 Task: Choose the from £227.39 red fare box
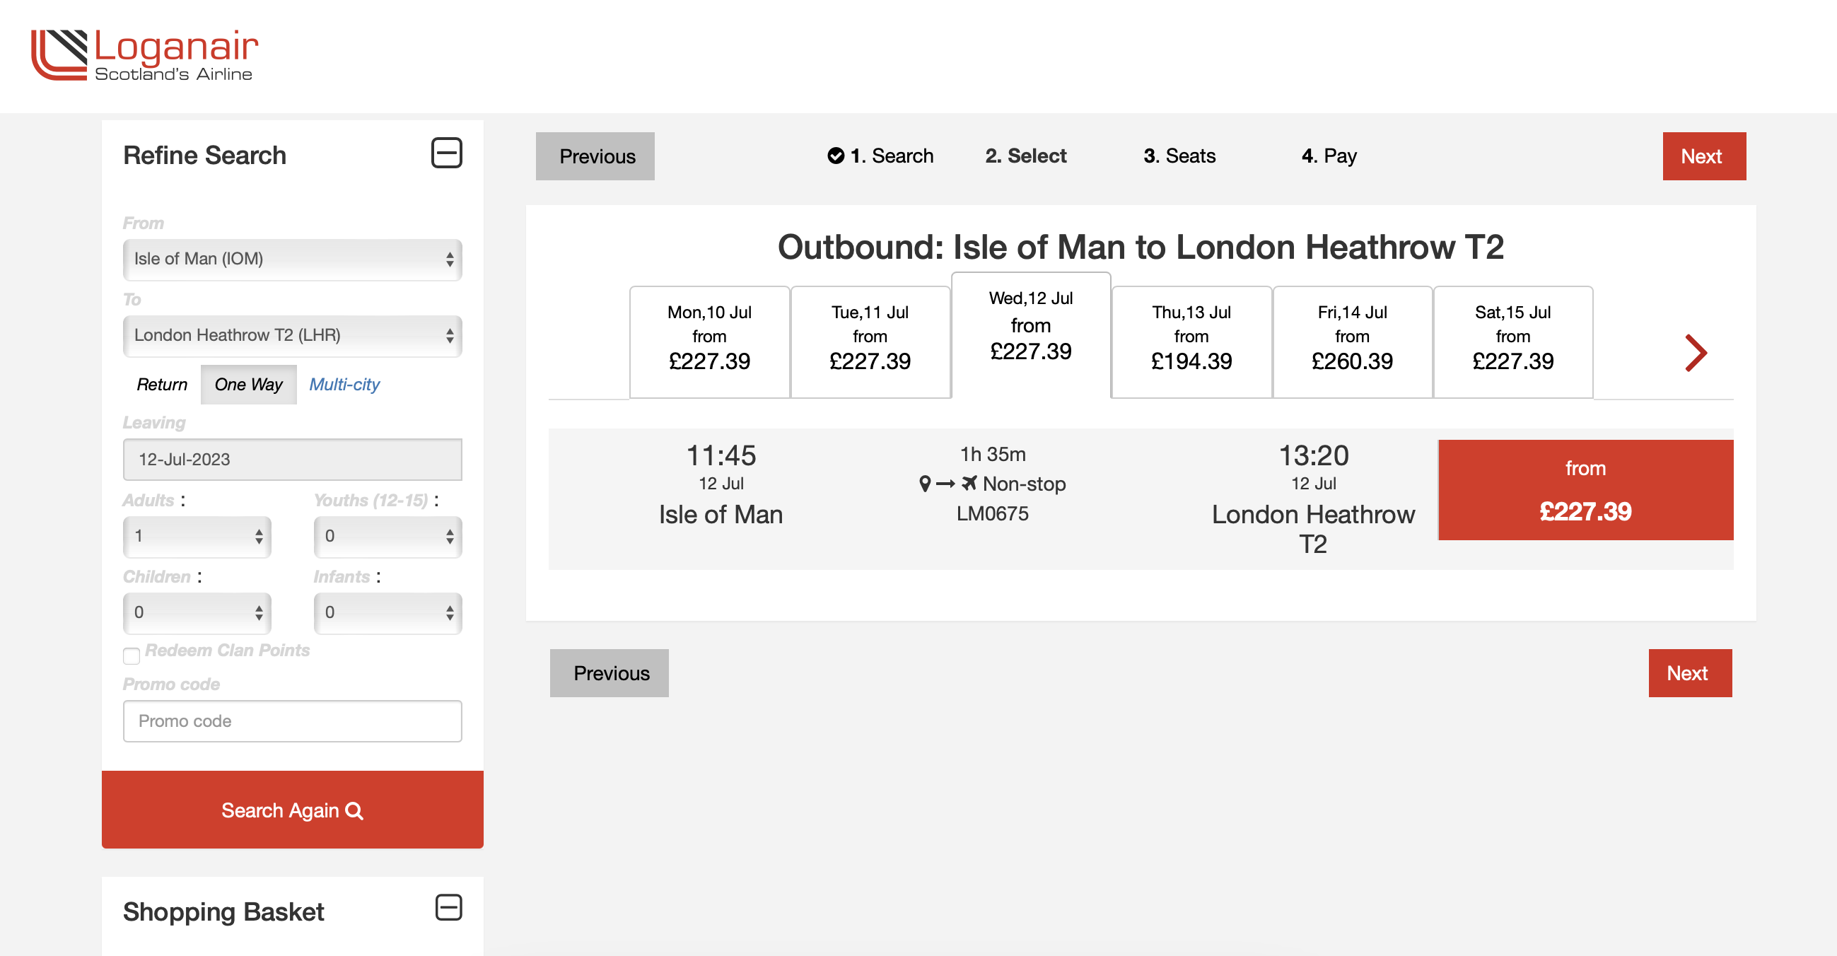(x=1585, y=490)
